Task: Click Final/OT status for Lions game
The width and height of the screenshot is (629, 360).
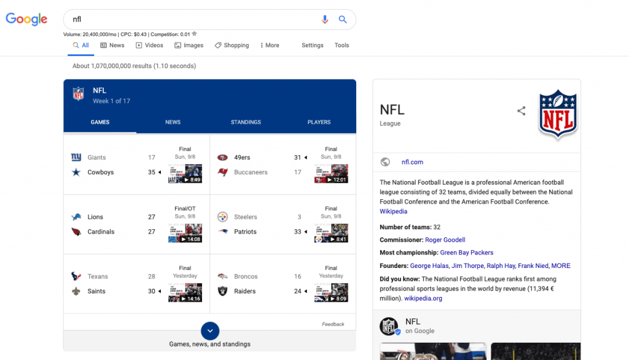Action: pos(185,209)
